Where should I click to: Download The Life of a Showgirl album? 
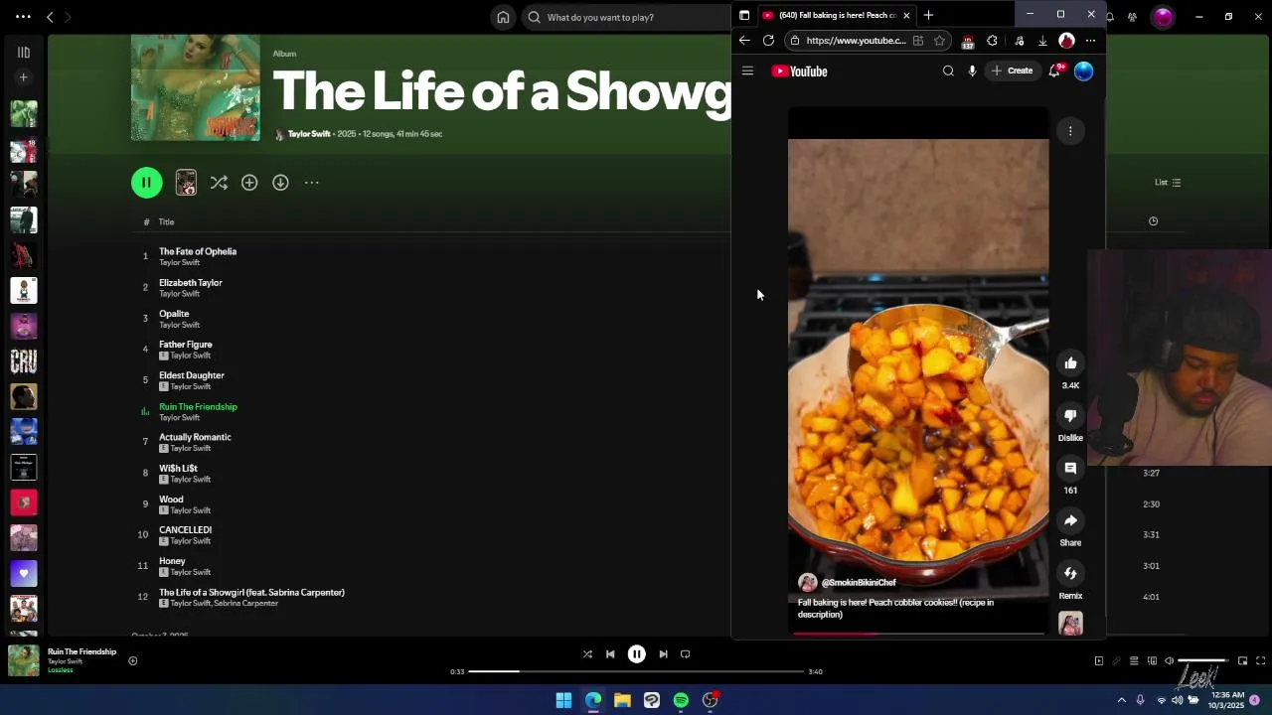280,183
